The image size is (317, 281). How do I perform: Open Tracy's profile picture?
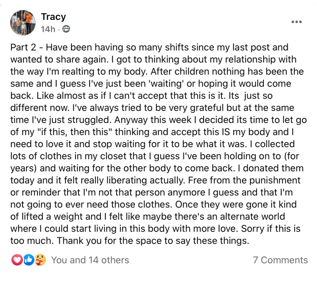23,23
